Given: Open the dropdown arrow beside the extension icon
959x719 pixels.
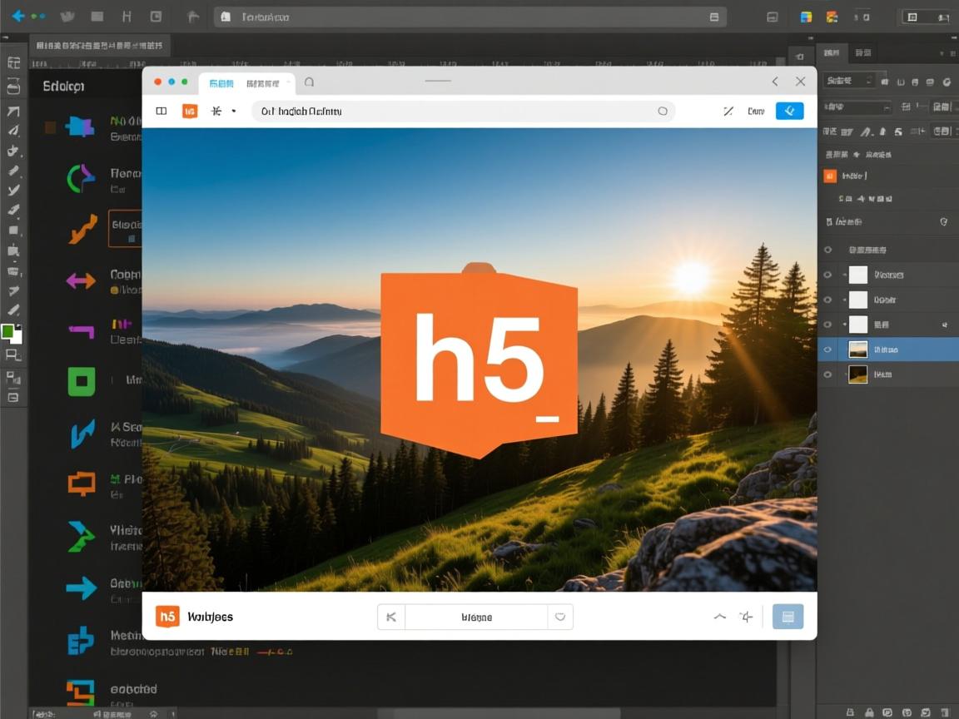Looking at the screenshot, I should pos(234,111).
